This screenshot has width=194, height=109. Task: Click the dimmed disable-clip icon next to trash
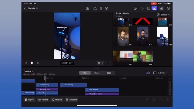154,100
